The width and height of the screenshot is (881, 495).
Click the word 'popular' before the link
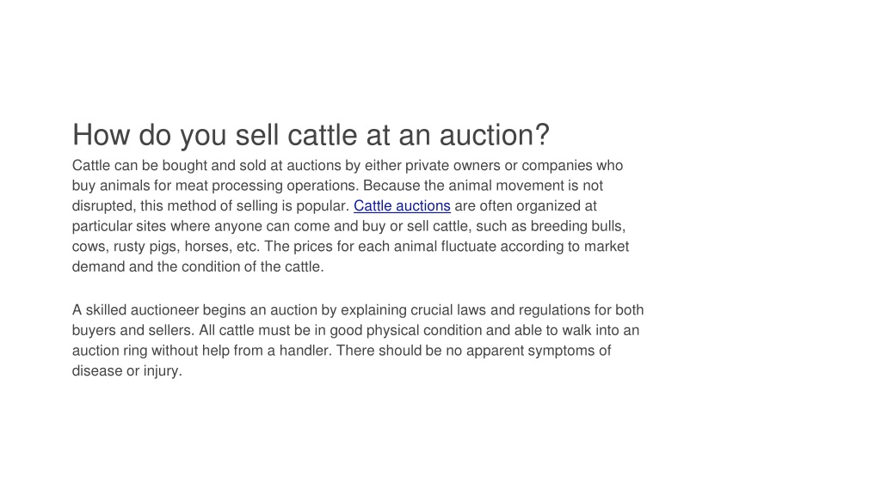point(321,206)
